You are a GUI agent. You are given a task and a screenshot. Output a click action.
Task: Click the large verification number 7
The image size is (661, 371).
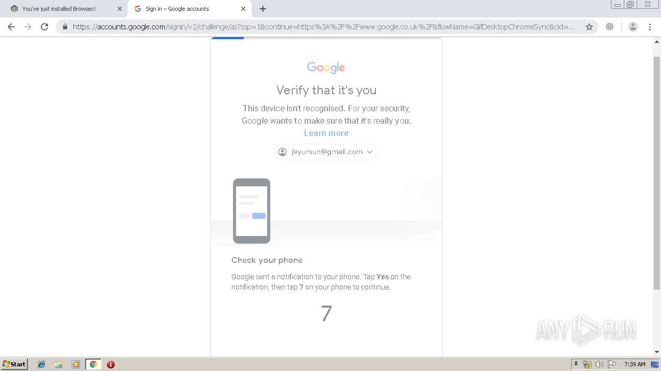tap(326, 313)
